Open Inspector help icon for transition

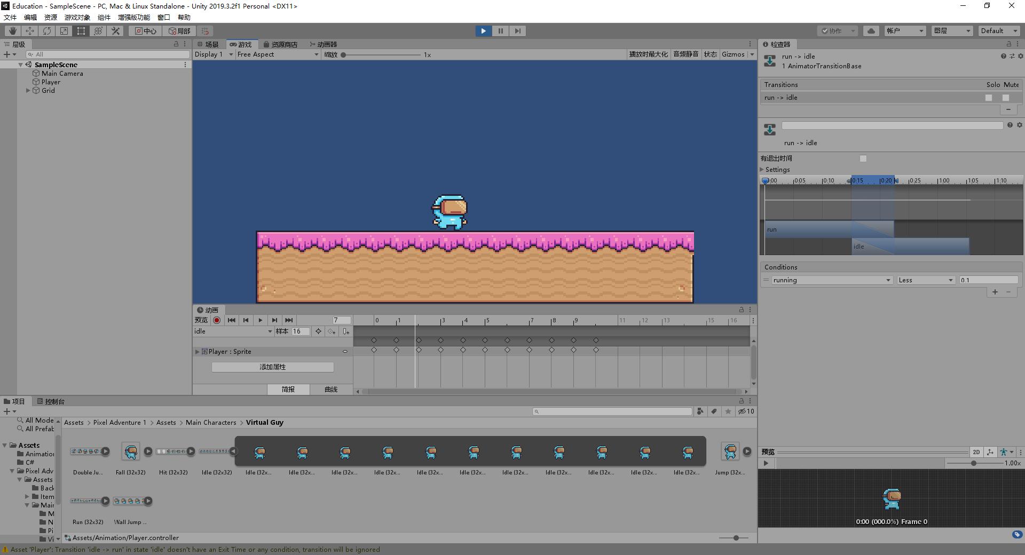1003,56
